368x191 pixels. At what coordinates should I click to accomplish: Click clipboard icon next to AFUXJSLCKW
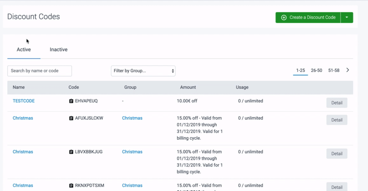[71, 118]
